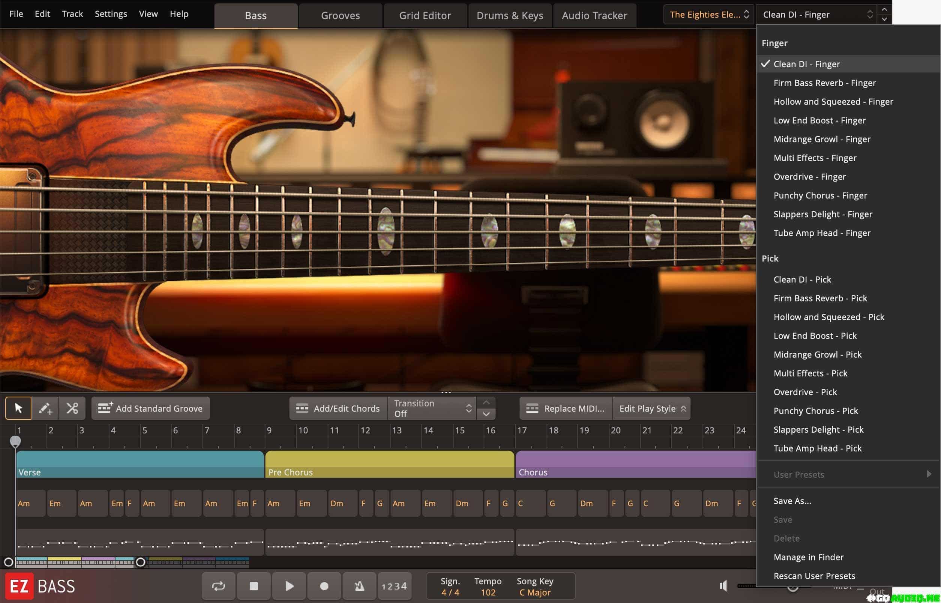Open the Transition Off dropdown
The image size is (941, 603).
point(432,408)
